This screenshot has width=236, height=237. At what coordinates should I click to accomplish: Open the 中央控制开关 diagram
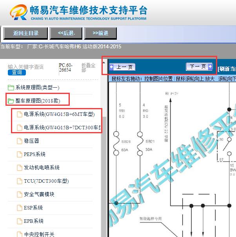(x=39, y=234)
